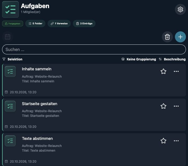Viewport: 188px width, 166px height.
Task: Add a new entry with plus button
Action: [x=180, y=37]
